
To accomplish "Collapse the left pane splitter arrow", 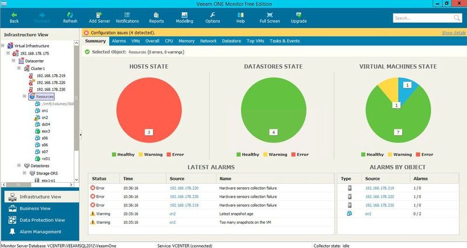I will tap(81, 135).
